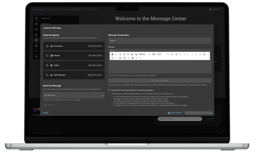Open the text color picker pen icon

coord(204,54)
